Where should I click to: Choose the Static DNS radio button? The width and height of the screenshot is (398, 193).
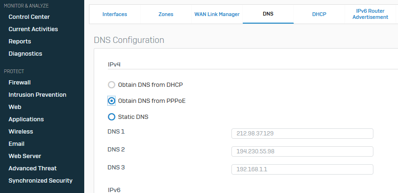point(112,117)
